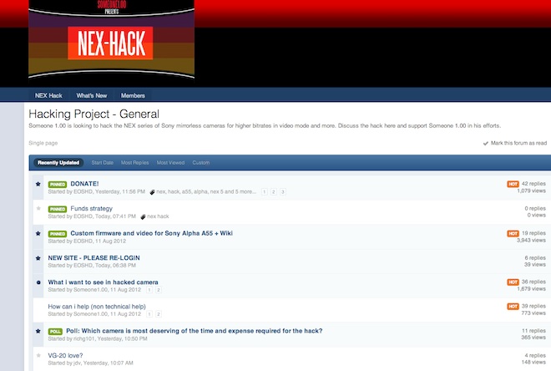Viewport: 551px width, 371px height.
Task: Click HOT badge on Custom firmware row
Action: (x=513, y=233)
